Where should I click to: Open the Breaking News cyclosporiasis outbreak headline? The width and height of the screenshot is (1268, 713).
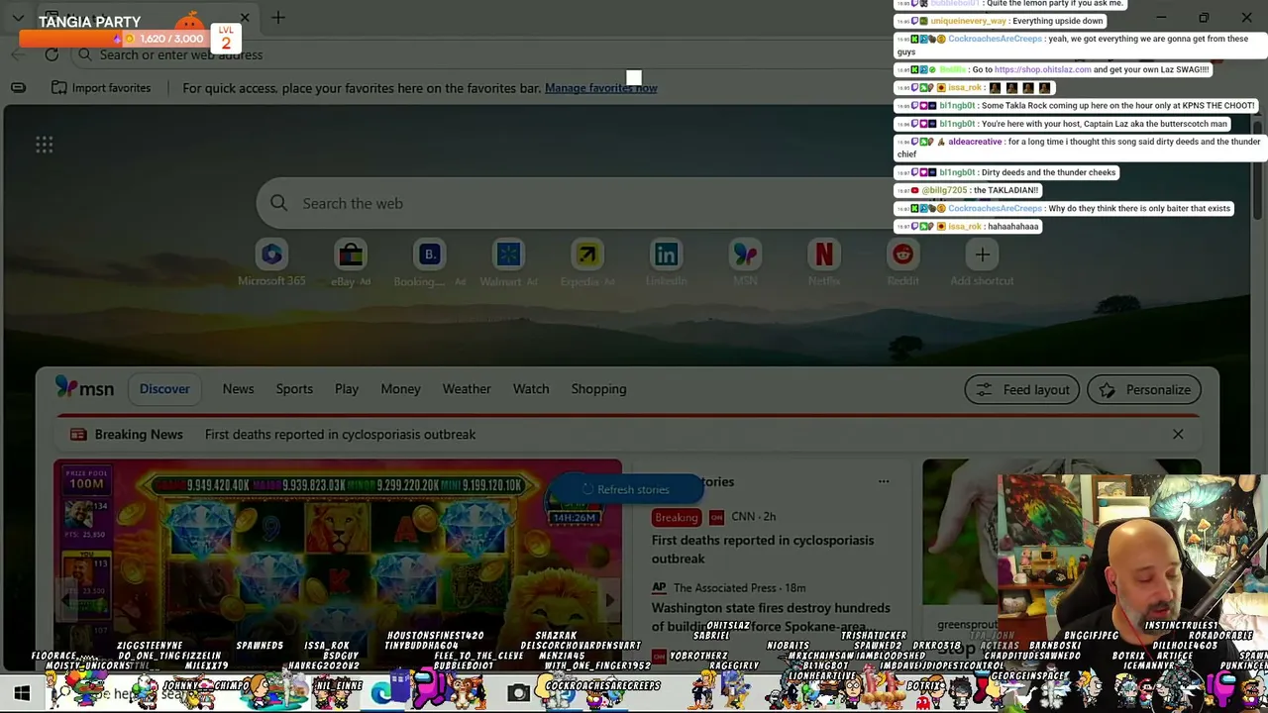coord(340,435)
